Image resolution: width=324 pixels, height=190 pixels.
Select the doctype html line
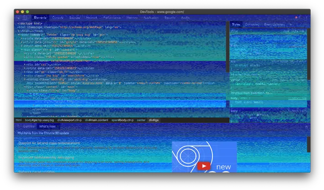click(x=30, y=24)
